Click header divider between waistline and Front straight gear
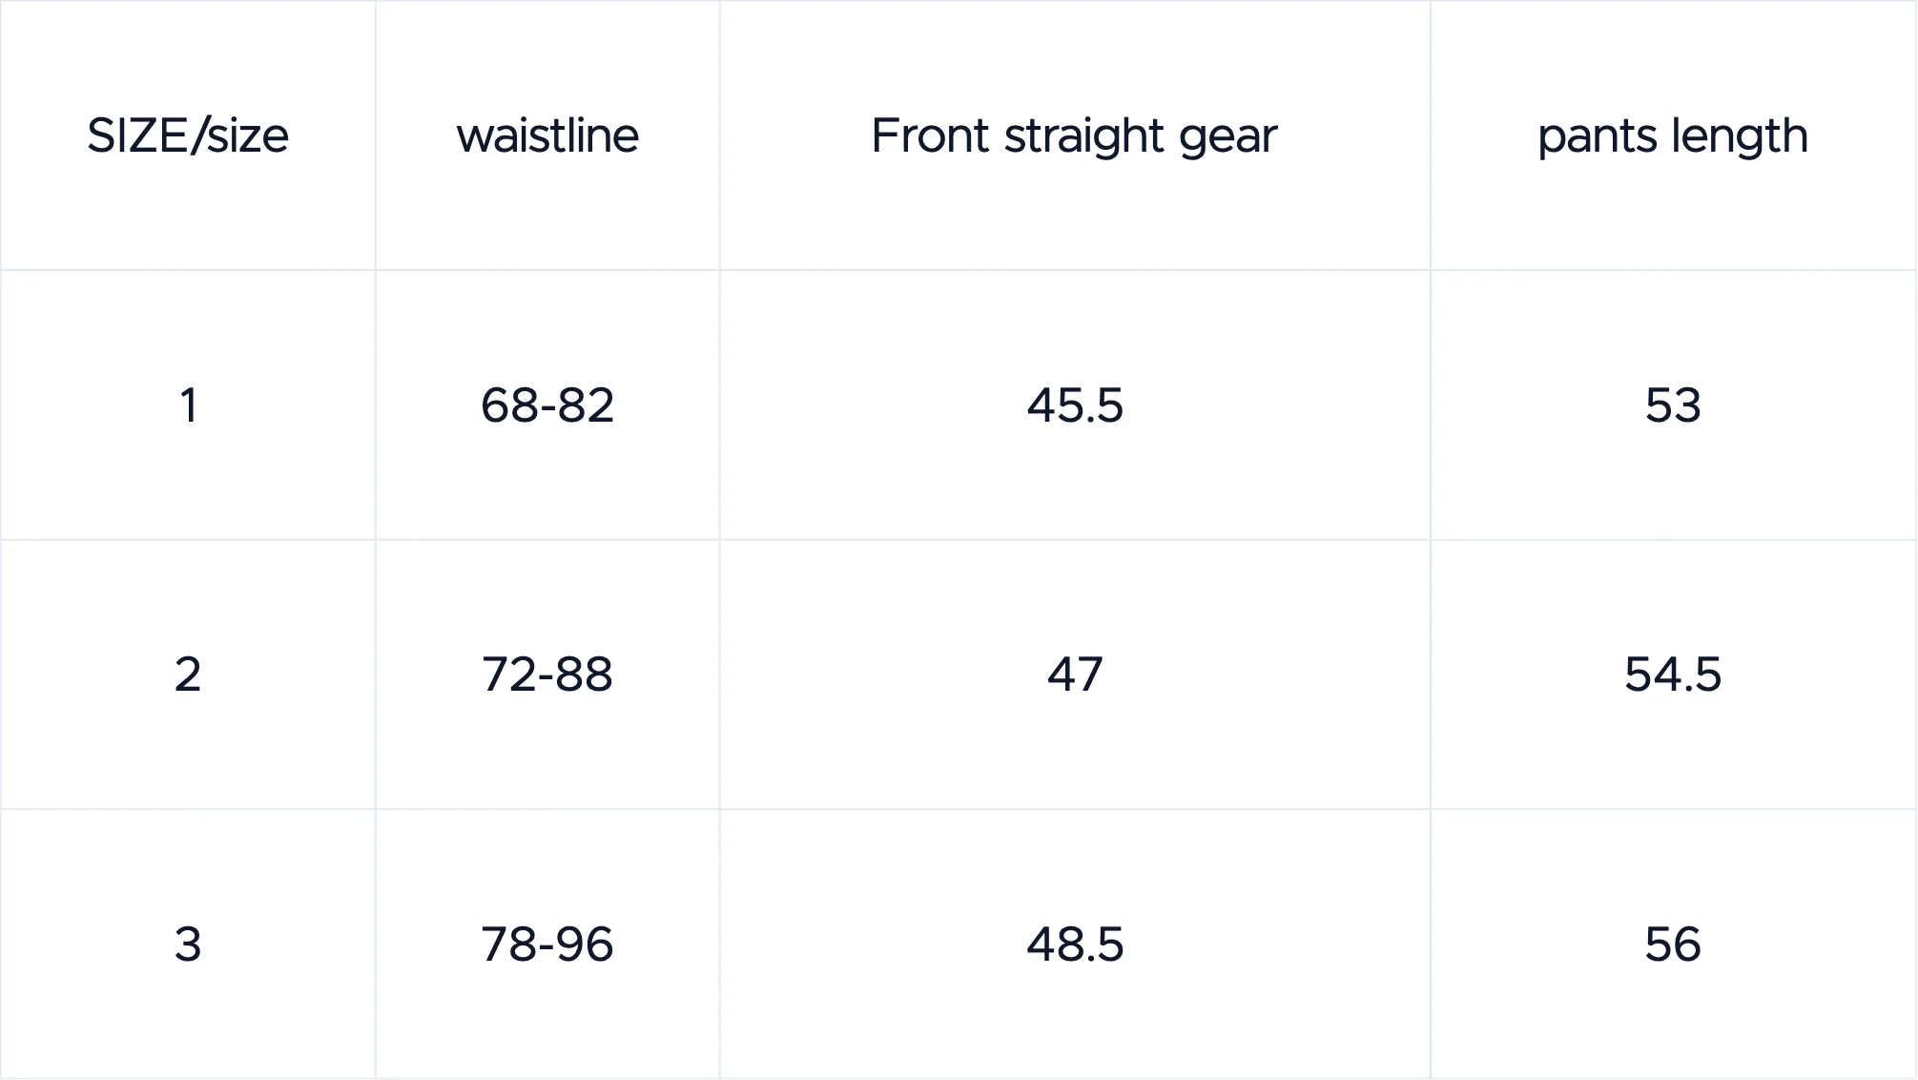 pos(720,135)
